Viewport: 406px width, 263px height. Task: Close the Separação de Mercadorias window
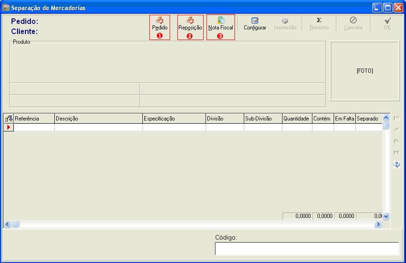[x=398, y=8]
